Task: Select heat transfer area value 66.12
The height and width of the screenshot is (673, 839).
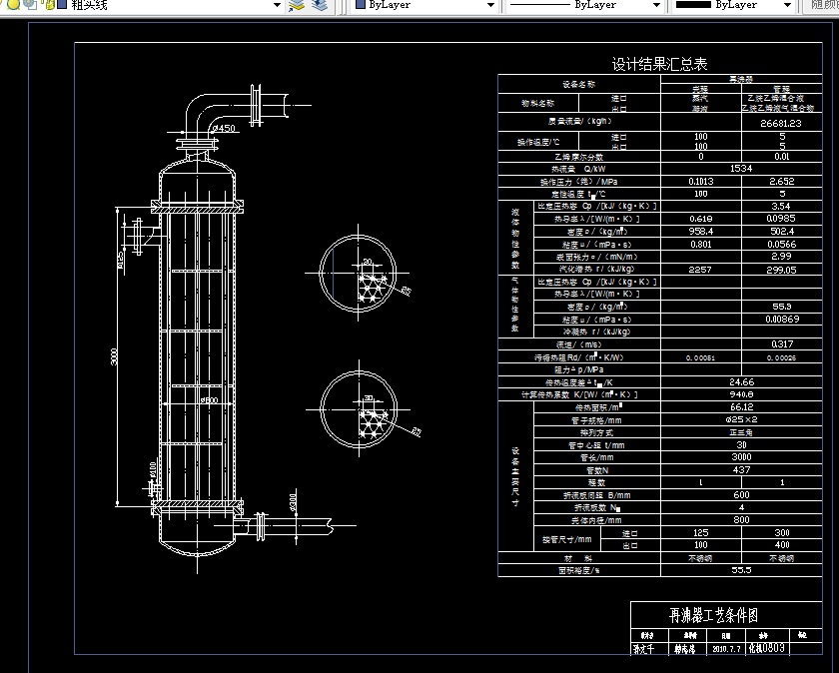Action: pyautogui.click(x=741, y=407)
